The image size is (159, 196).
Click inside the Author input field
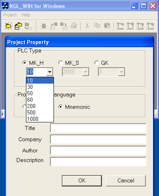[98, 150]
